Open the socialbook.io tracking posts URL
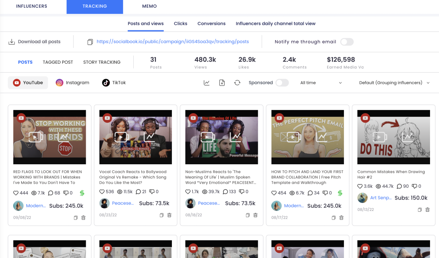Viewport: 439px width, 258px height. click(173, 42)
